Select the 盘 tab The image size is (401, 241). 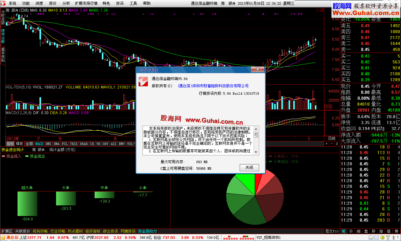click(x=366, y=231)
